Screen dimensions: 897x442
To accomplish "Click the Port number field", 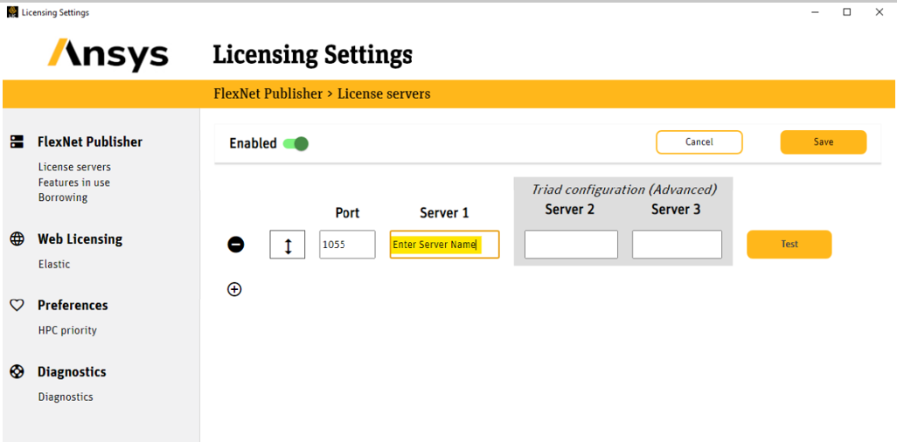I will 347,245.
